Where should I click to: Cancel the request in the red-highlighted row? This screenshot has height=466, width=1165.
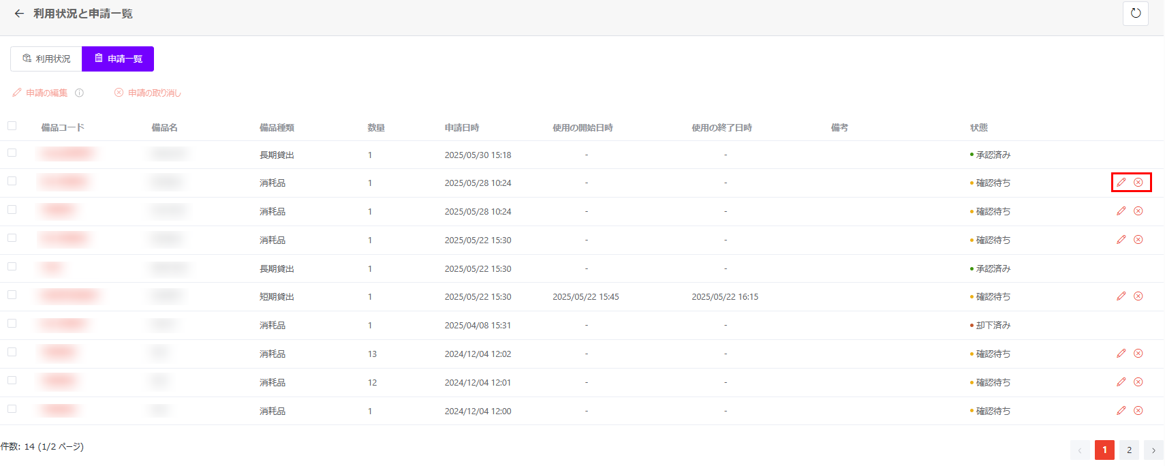click(x=1138, y=183)
